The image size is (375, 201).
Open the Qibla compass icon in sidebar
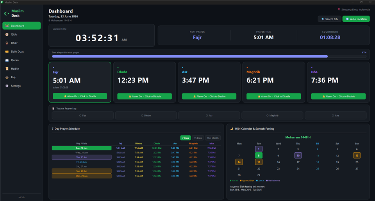[7, 34]
